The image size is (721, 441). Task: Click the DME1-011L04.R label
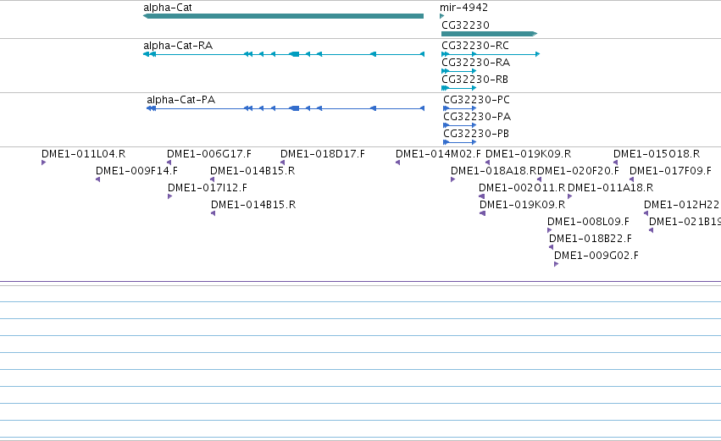point(83,154)
